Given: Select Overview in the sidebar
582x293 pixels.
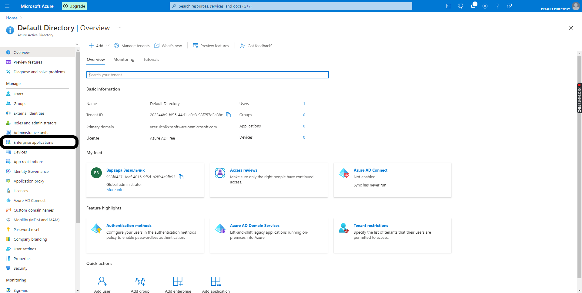Looking at the screenshot, I should (38, 52).
